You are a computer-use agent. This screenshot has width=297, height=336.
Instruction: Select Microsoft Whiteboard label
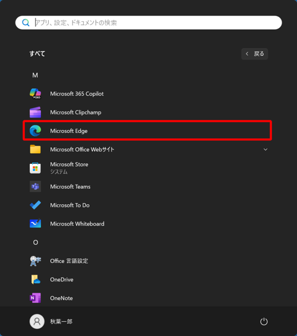(77, 224)
